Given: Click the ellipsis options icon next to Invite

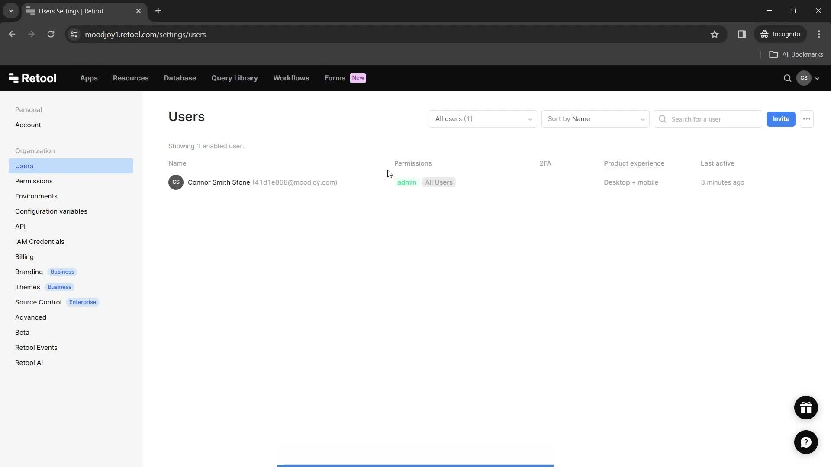Looking at the screenshot, I should tap(807, 118).
